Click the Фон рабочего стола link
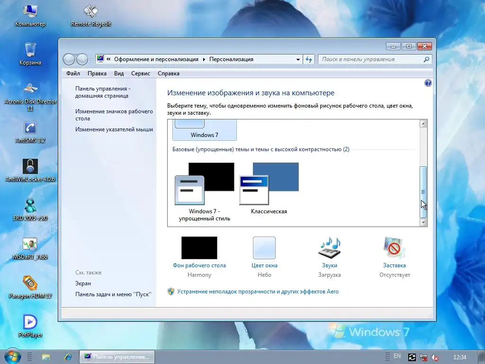Viewport: 485px width, 364px height. pyautogui.click(x=199, y=265)
